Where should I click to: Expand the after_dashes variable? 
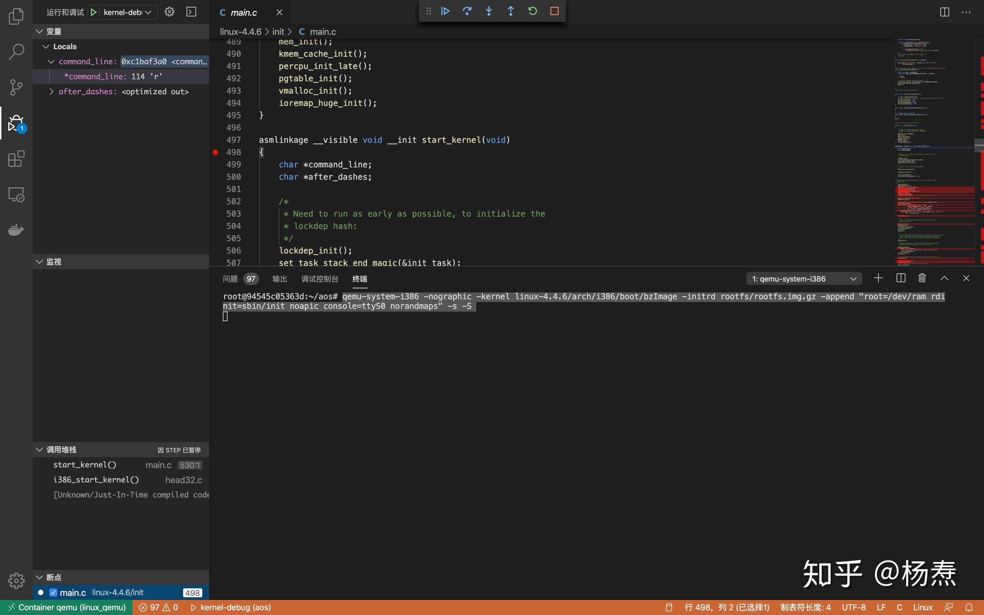pyautogui.click(x=52, y=92)
